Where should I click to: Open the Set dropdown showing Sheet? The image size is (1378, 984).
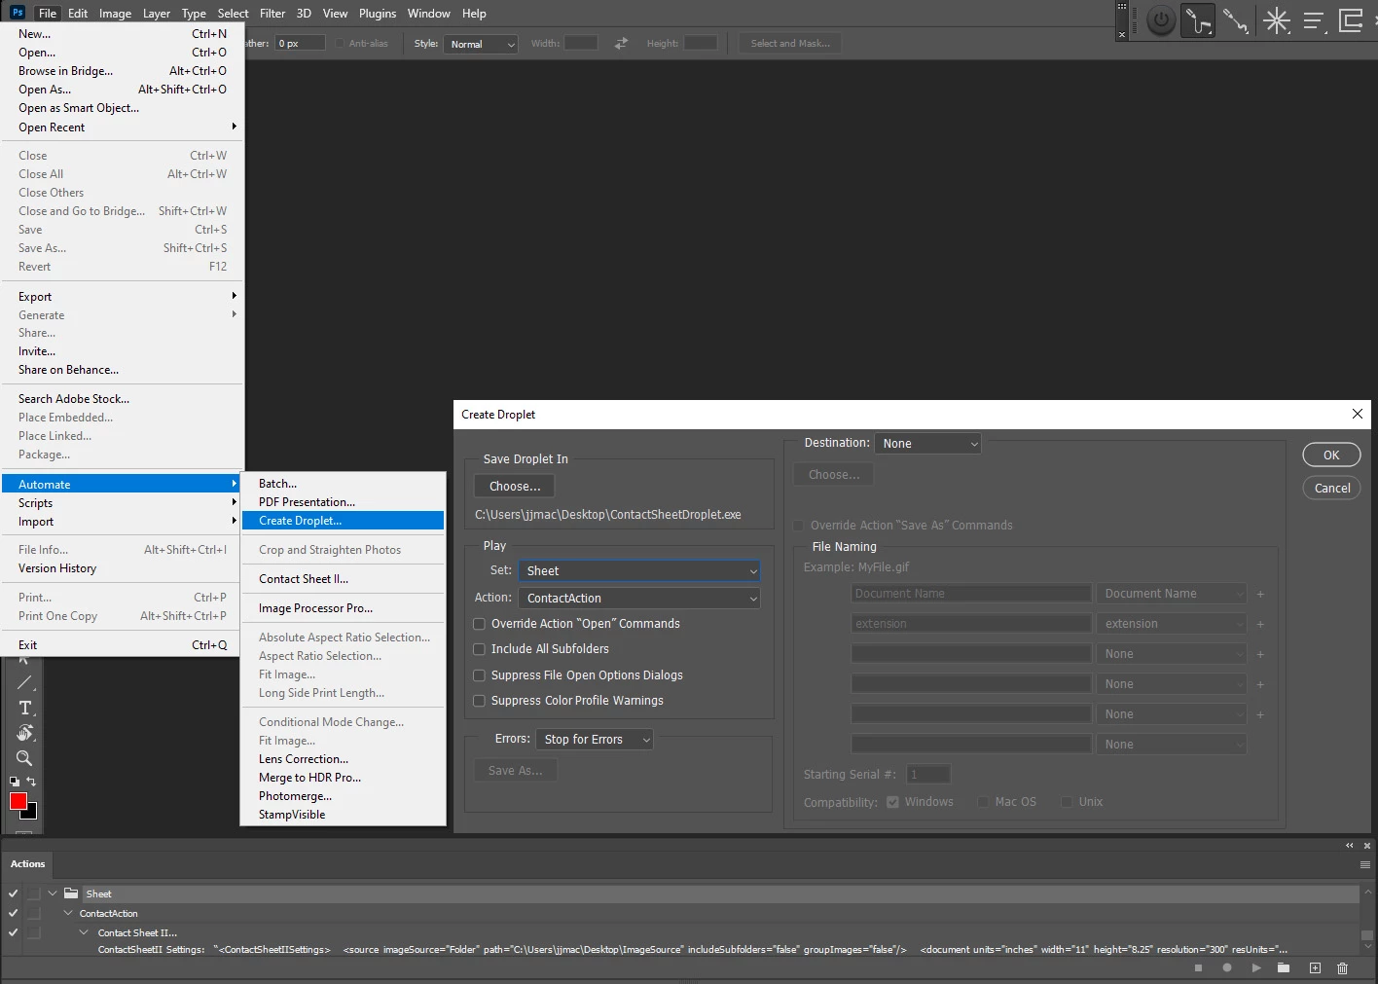[639, 571]
